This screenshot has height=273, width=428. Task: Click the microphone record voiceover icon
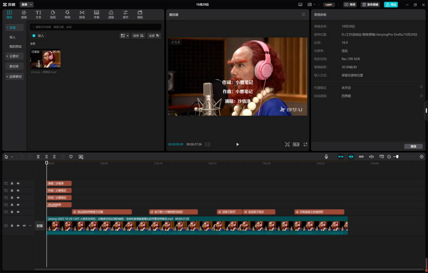point(326,157)
